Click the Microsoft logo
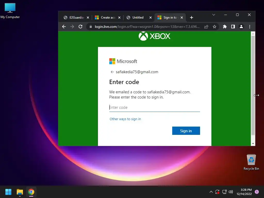The height and width of the screenshot is (198, 264). coord(123,61)
